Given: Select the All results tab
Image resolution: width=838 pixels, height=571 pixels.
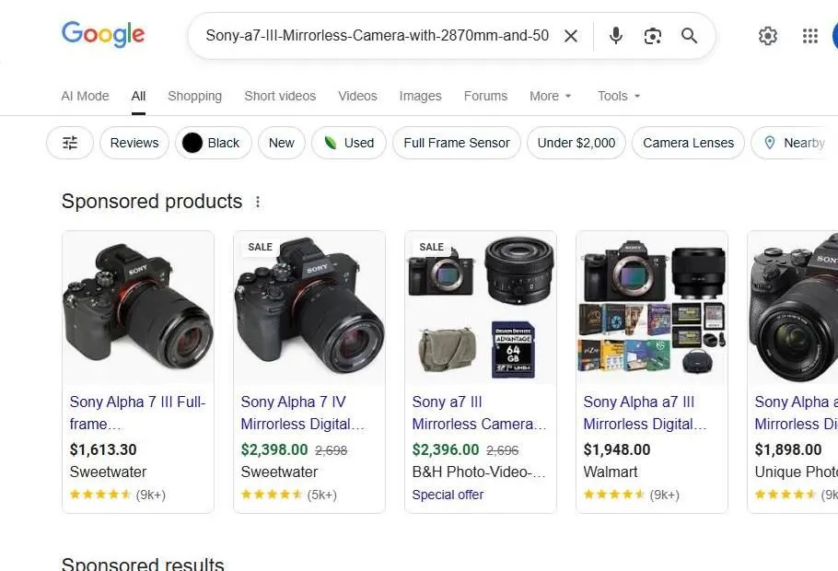Looking at the screenshot, I should tap(138, 96).
